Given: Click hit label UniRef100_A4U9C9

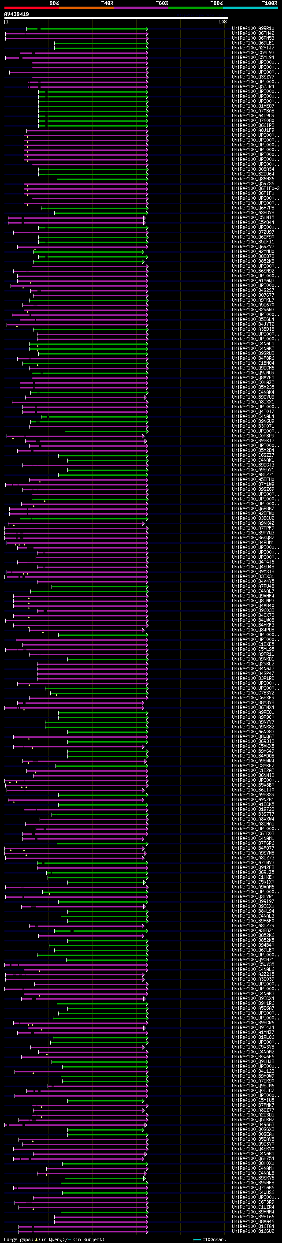Looking at the screenshot, I should click(x=253, y=116).
